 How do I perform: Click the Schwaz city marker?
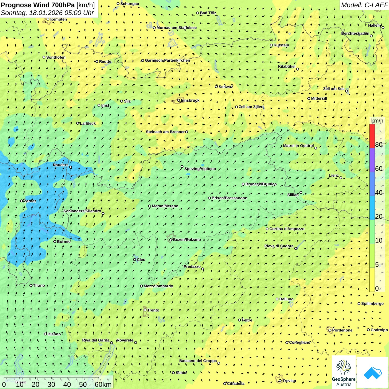click(x=216, y=87)
